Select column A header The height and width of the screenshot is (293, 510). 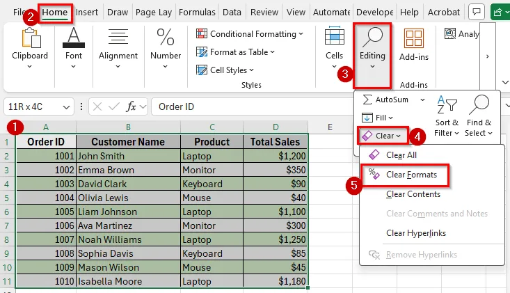[x=46, y=127]
